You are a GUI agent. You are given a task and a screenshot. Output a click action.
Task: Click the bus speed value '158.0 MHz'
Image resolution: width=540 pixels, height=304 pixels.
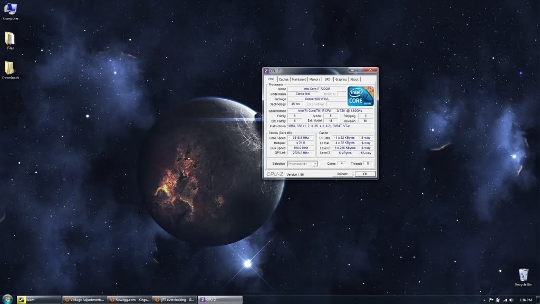click(x=301, y=148)
